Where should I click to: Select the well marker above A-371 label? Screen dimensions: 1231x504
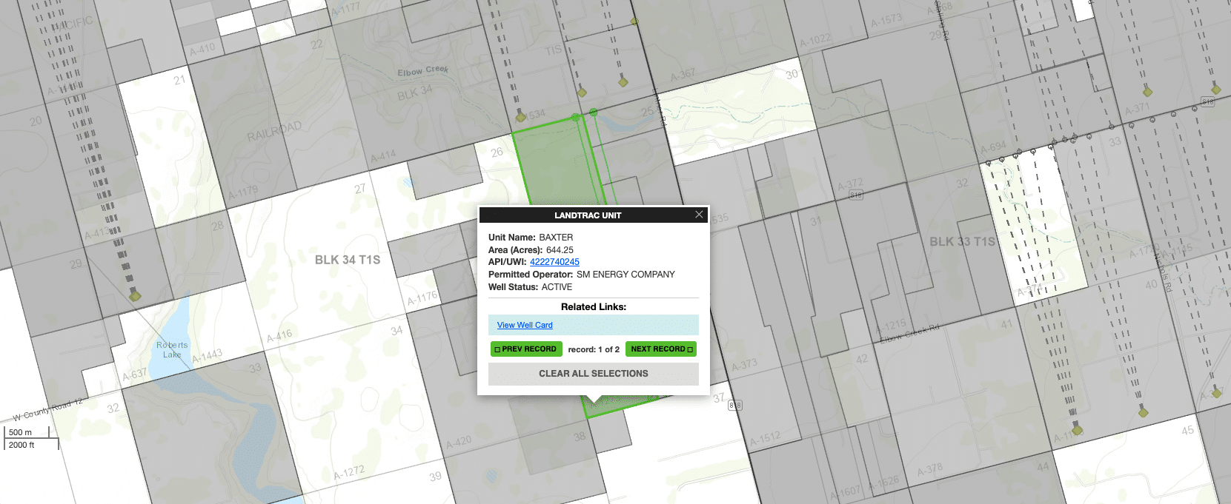pos(1147,92)
